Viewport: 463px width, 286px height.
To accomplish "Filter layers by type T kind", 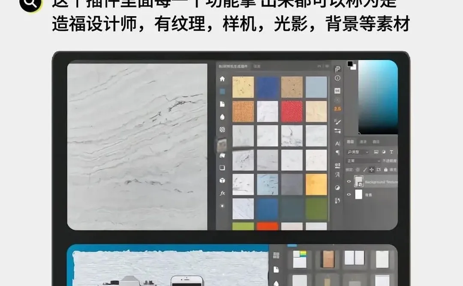I will point(391,152).
